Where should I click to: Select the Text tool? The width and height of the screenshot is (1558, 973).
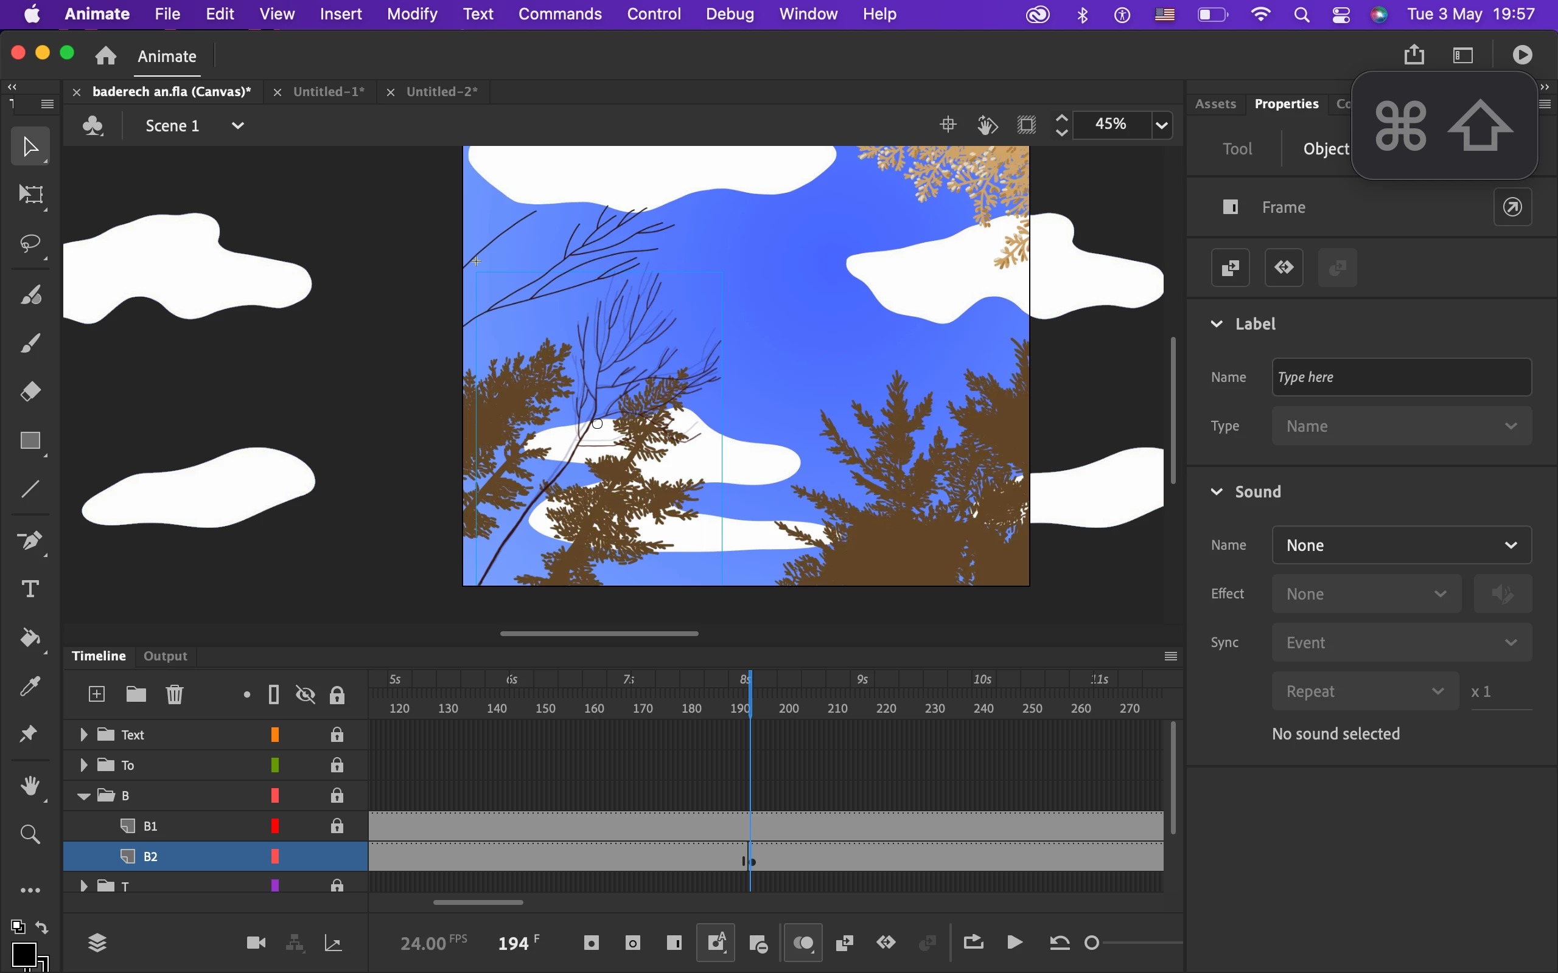point(30,589)
